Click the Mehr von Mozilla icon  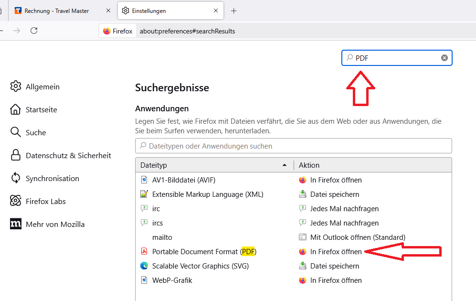point(15,224)
